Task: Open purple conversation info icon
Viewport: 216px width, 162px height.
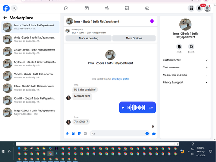Action: pos(152,21)
